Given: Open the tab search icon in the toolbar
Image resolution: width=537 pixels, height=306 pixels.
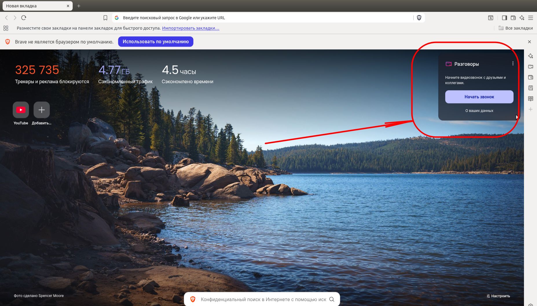Looking at the screenshot, I should coord(491,18).
